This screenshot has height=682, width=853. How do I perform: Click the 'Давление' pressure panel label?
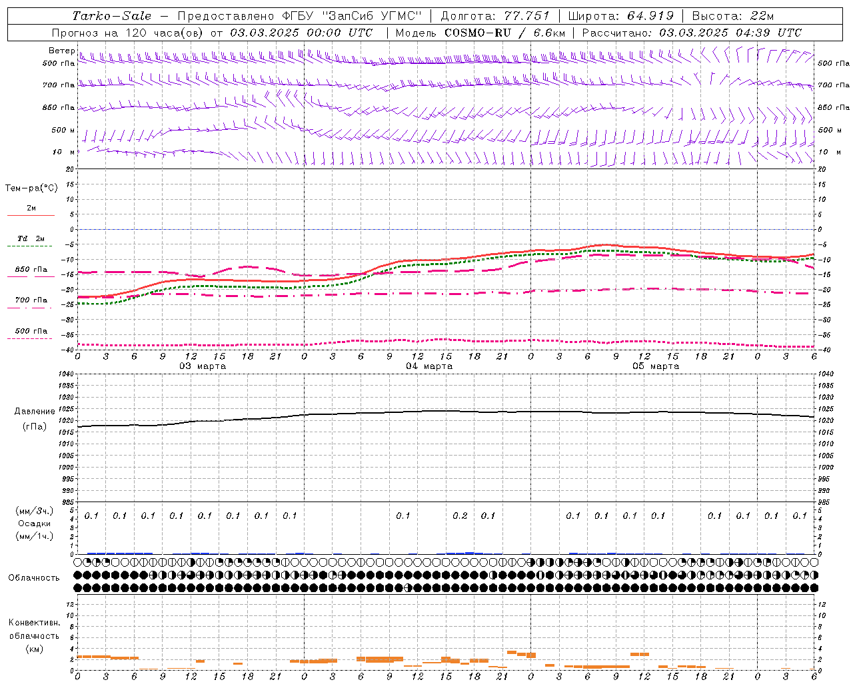pyautogui.click(x=35, y=412)
